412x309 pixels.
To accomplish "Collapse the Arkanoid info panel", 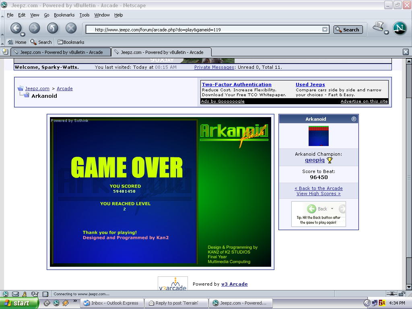I will [354, 119].
